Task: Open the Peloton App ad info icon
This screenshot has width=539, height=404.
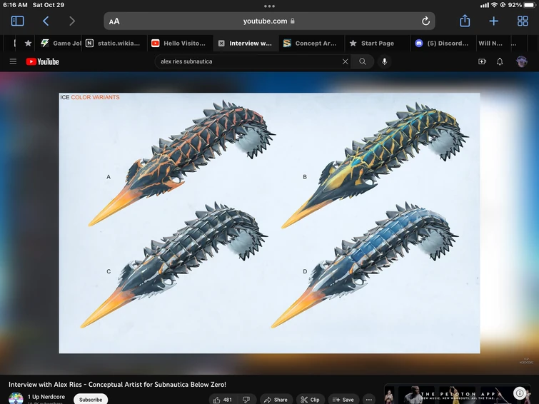Action: 520,393
